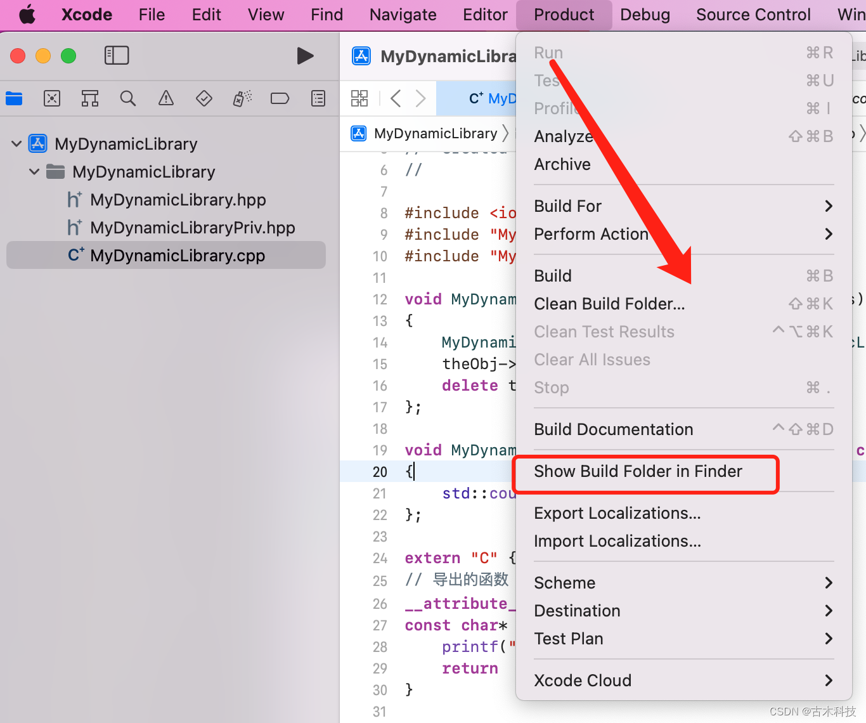The height and width of the screenshot is (723, 866).
Task: Open the Test navigator diamond icon
Action: (x=204, y=98)
